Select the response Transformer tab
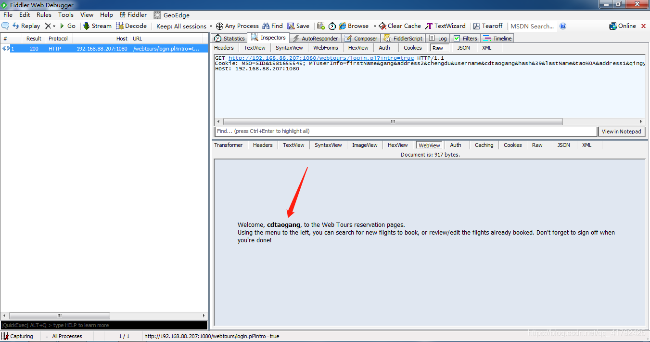 (229, 145)
